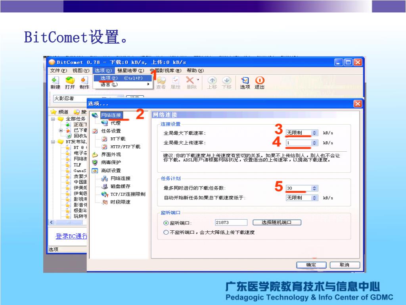Select 病毒保护 in the options tree
Viewport: 406px width, 305px height.
click(111, 162)
